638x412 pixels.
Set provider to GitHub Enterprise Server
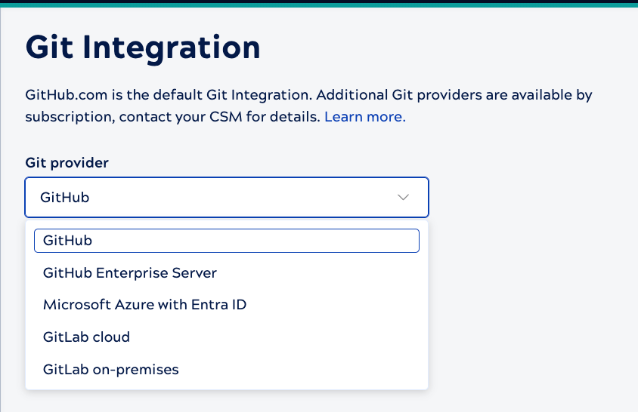point(227,273)
